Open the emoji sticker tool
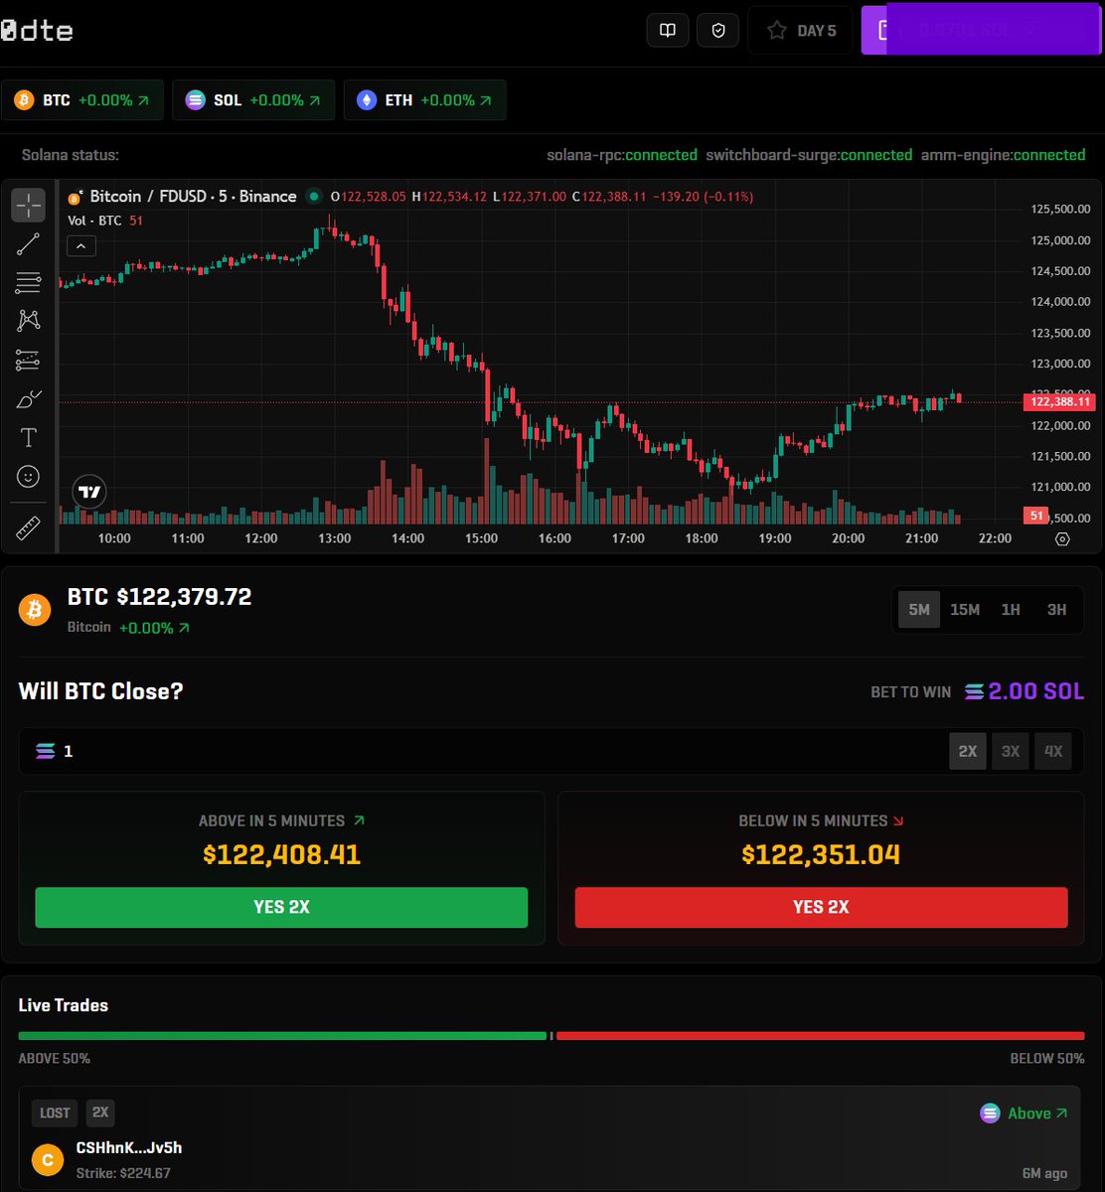1105x1192 pixels. click(28, 477)
